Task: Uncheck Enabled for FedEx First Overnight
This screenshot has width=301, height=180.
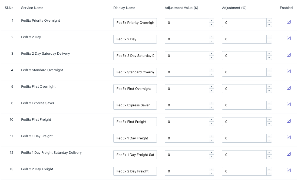Action: tap(289, 88)
